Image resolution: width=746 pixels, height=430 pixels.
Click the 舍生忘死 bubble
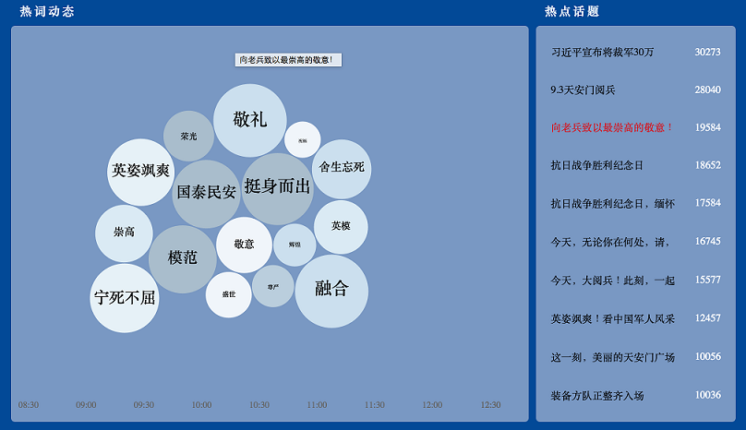(x=342, y=168)
